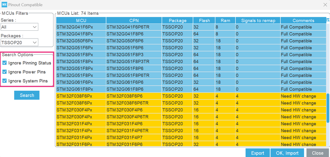Viewport: 330px width, 157px height.
Task: Toggle Ignore Power Pins checkbox
Action: (x=4, y=72)
